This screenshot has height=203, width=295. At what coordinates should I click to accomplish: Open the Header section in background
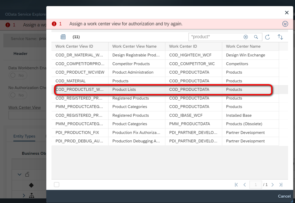coord(20,54)
